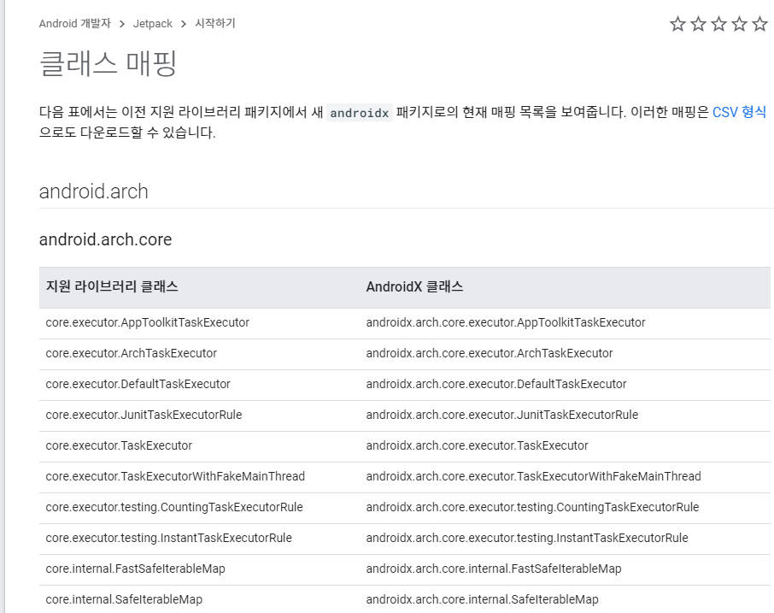Image resolution: width=774 pixels, height=613 pixels.
Task: Click the inline androidx code text
Action: click(360, 113)
